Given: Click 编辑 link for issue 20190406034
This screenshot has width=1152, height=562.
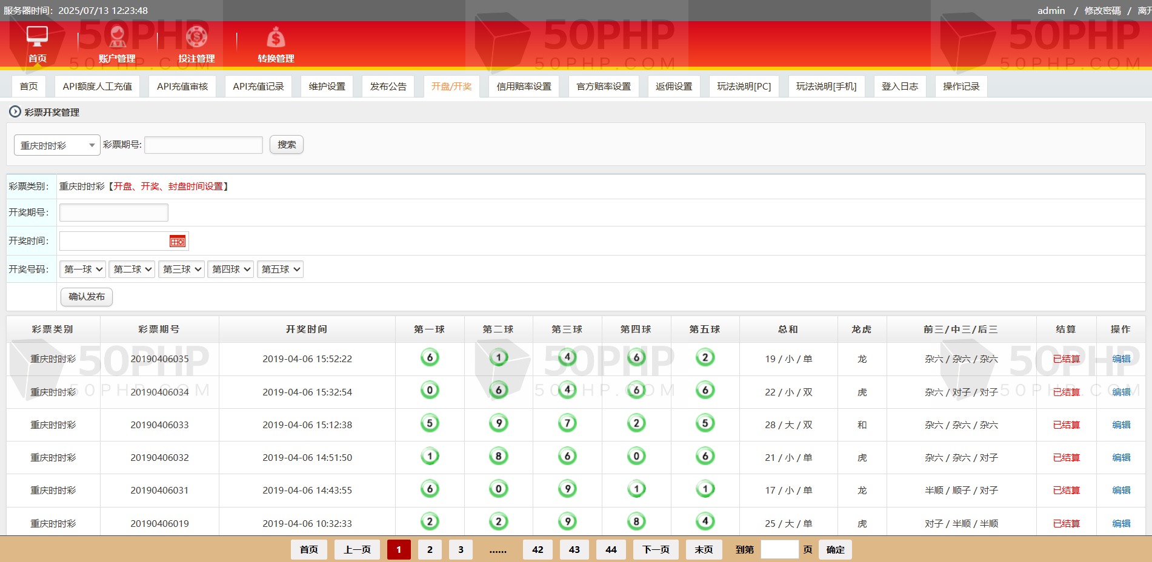Looking at the screenshot, I should click(1121, 392).
